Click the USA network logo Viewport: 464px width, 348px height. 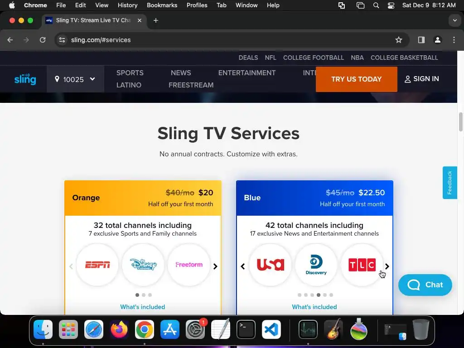[271, 265]
